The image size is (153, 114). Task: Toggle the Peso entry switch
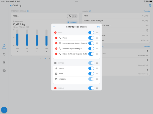[91, 38]
